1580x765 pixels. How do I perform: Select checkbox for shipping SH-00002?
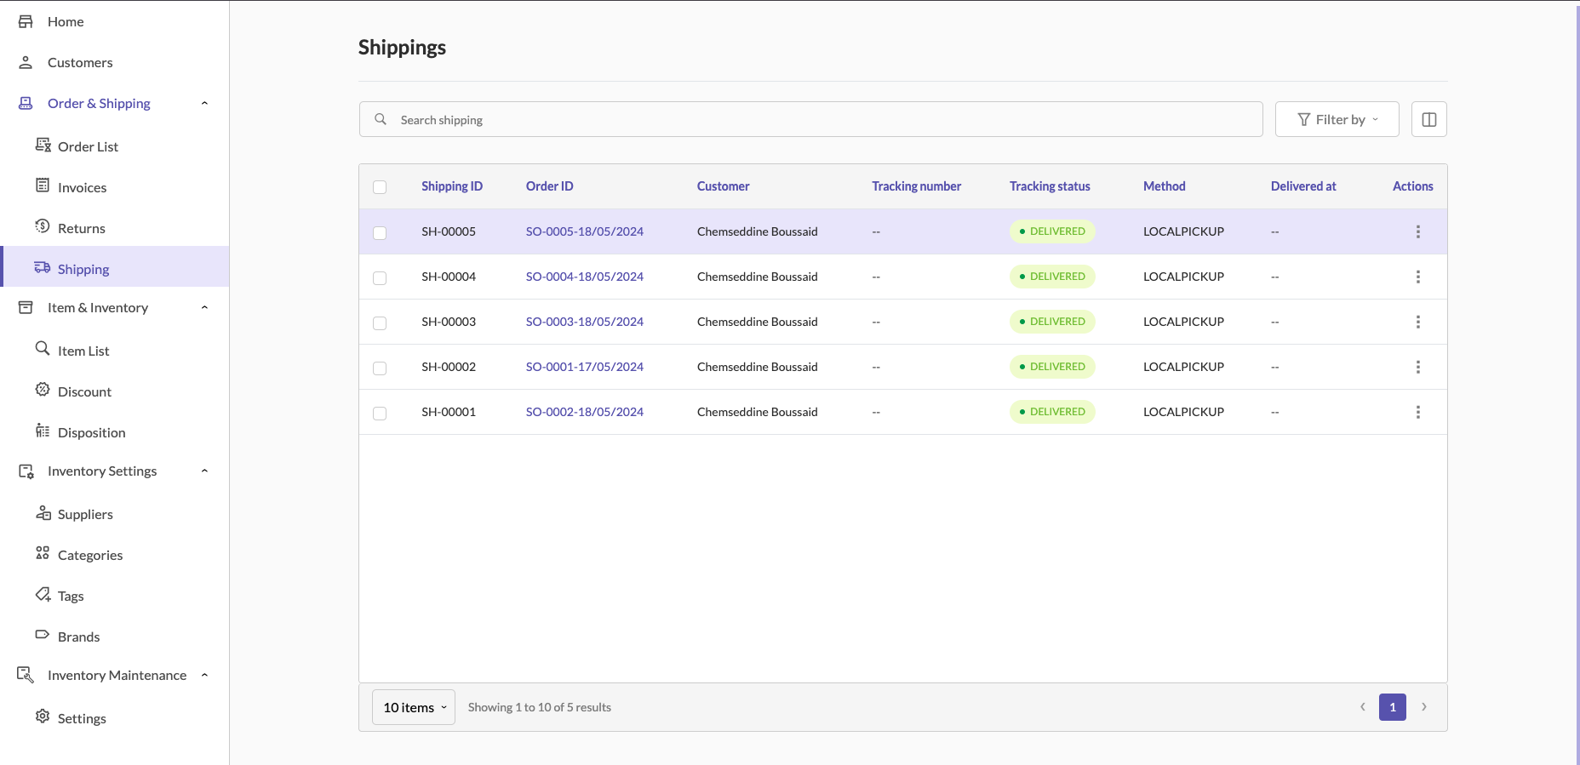380,368
